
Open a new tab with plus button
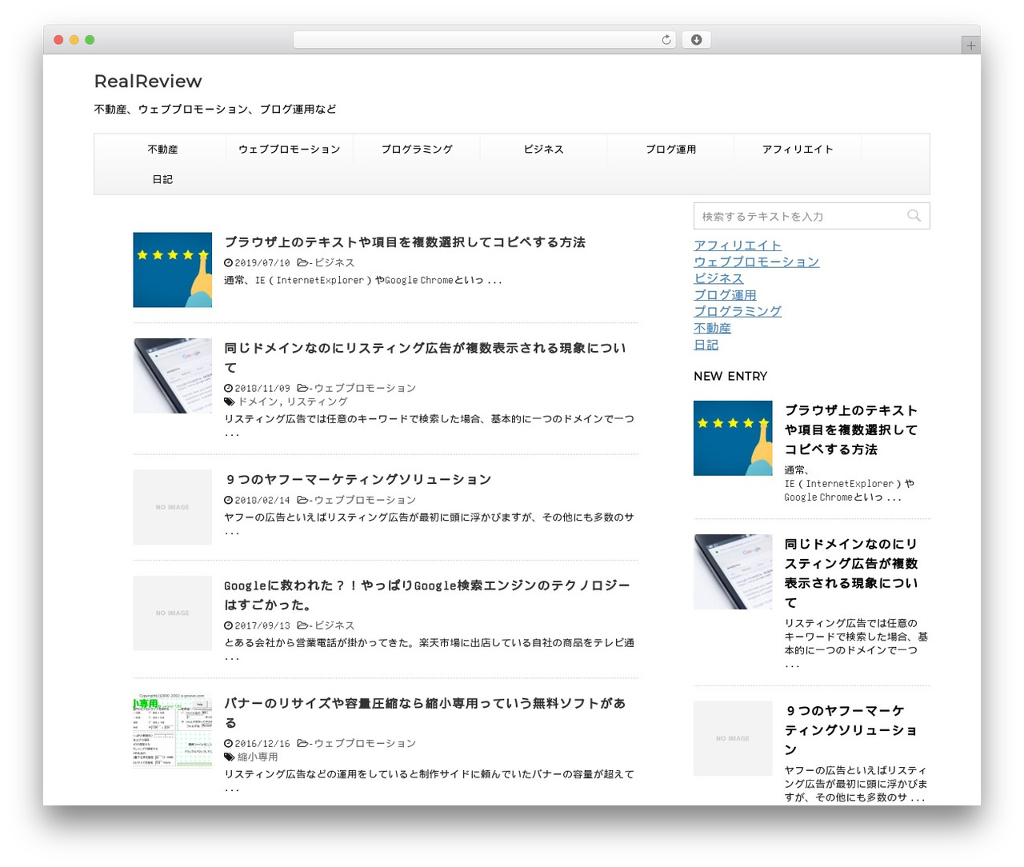(970, 46)
